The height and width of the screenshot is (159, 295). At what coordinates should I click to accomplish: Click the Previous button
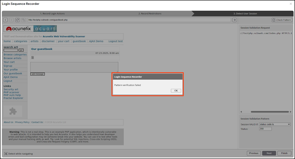pos(253,153)
